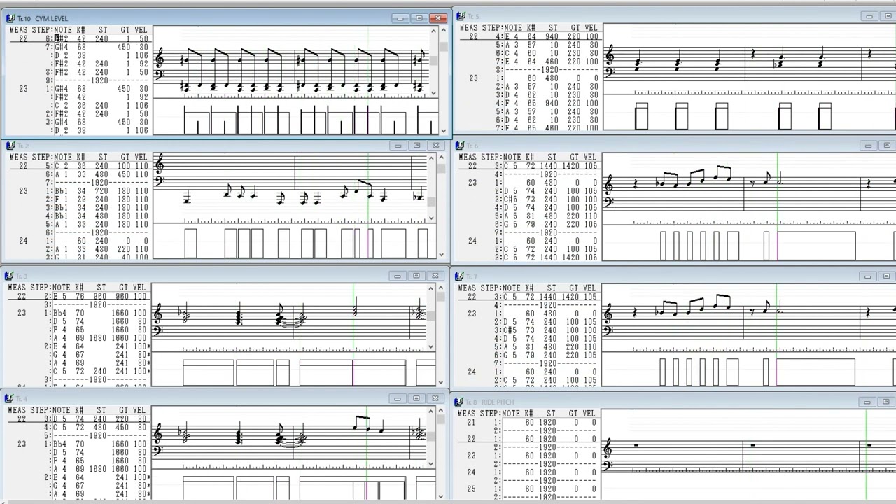Select measure 25 row in Tr.8 list
The image size is (896, 504).
point(471,489)
